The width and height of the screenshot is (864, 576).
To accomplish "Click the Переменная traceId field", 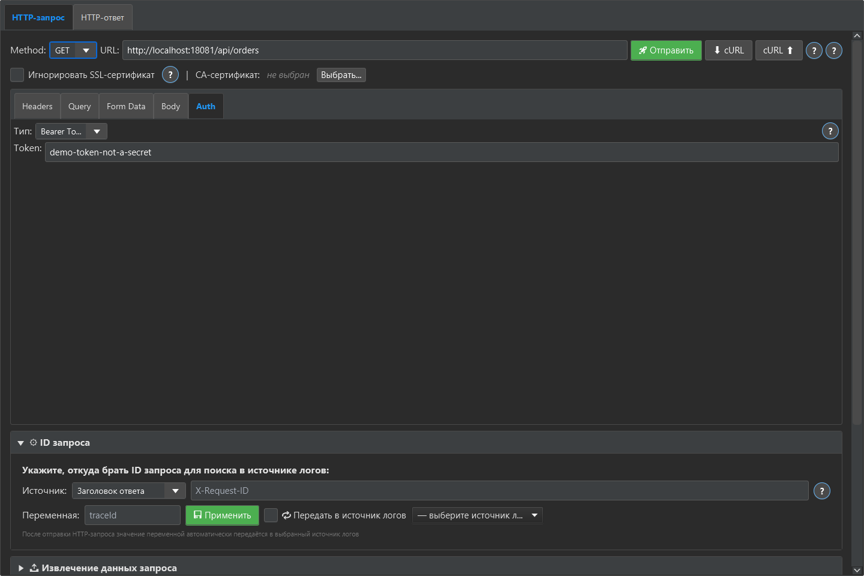I will 132,515.
